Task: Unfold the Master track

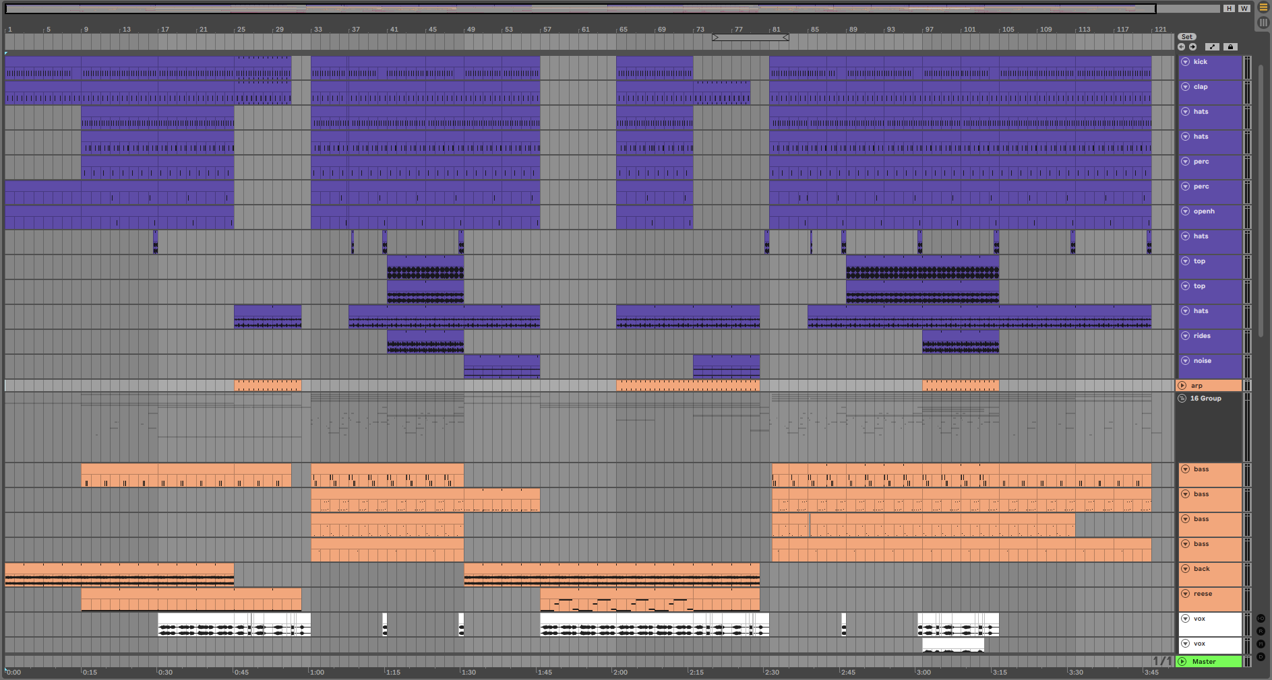Action: pos(1182,662)
